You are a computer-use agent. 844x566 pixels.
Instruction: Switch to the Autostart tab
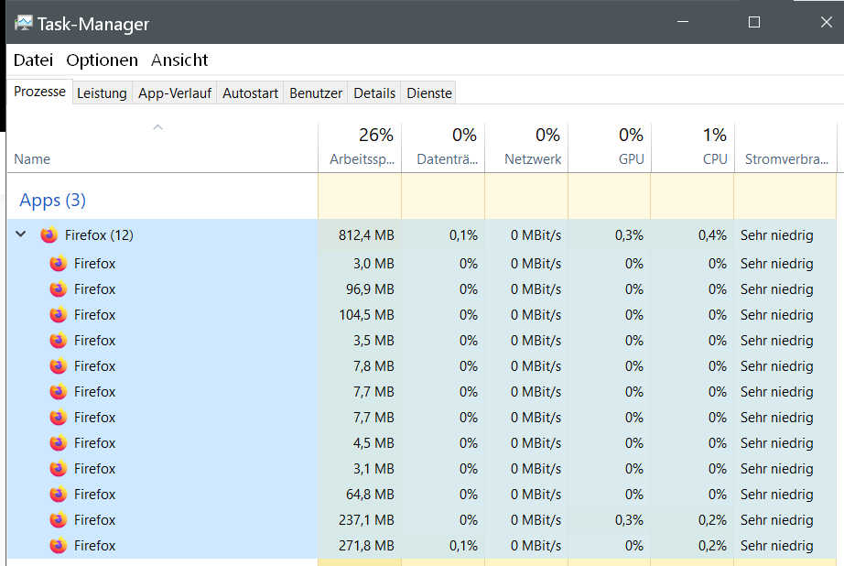point(250,93)
